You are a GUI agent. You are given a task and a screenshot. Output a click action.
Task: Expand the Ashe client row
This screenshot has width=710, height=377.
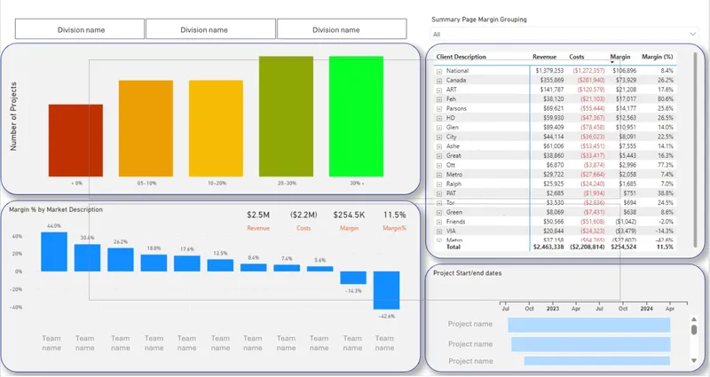point(438,146)
